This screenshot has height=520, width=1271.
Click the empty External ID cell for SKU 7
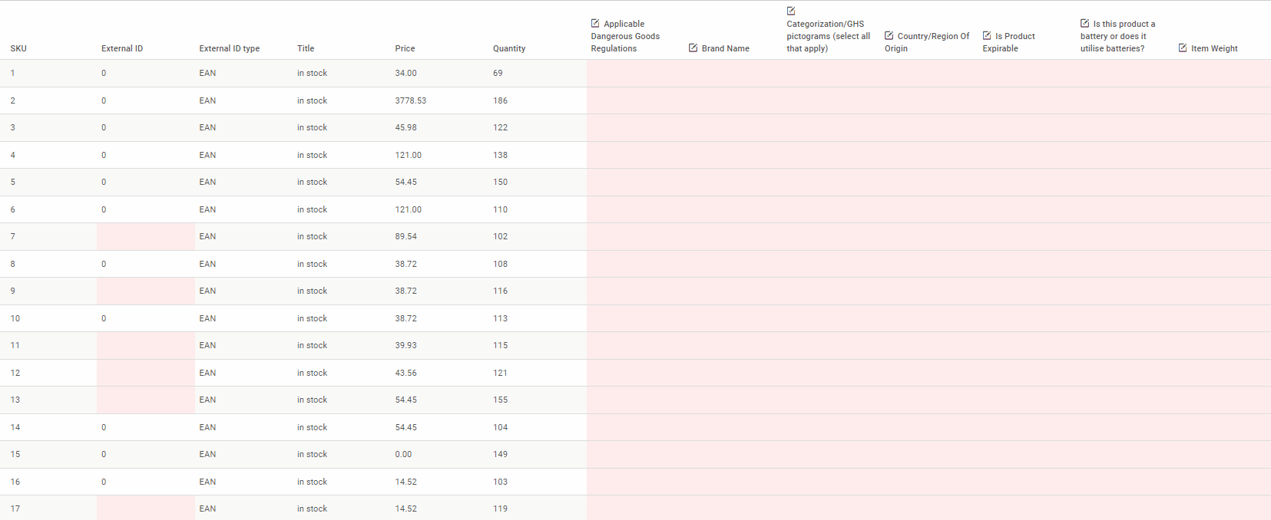[146, 236]
